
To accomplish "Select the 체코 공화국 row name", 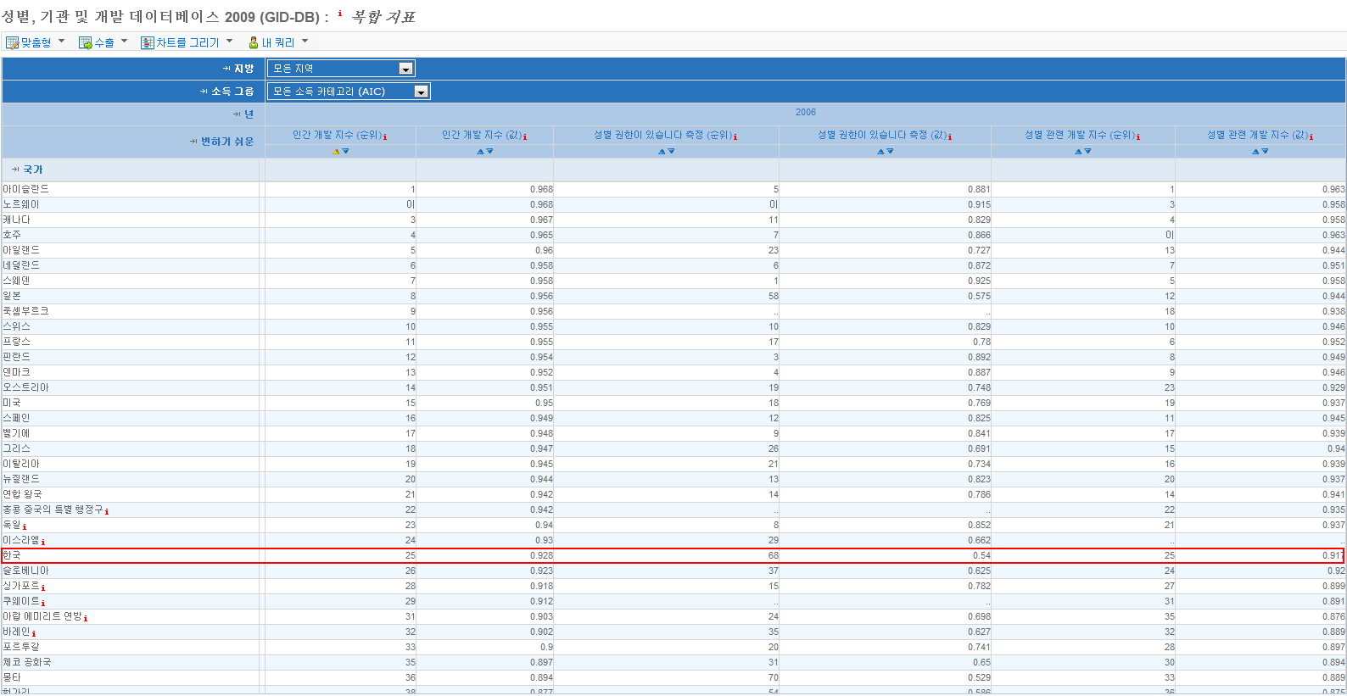I will (x=27, y=662).
